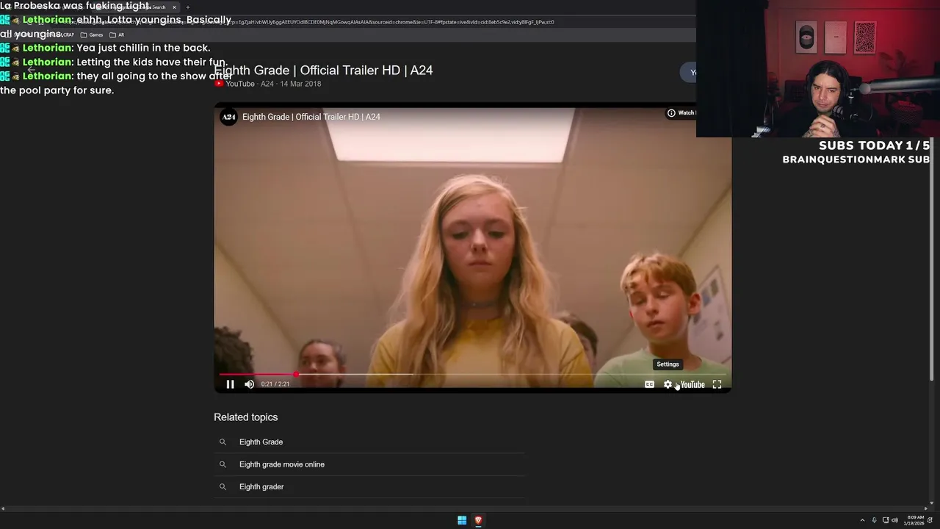Open a new browser tab with plus

coord(187,7)
